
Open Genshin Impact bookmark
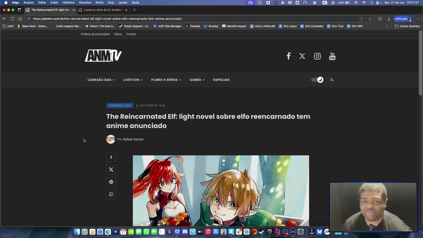coord(234,26)
